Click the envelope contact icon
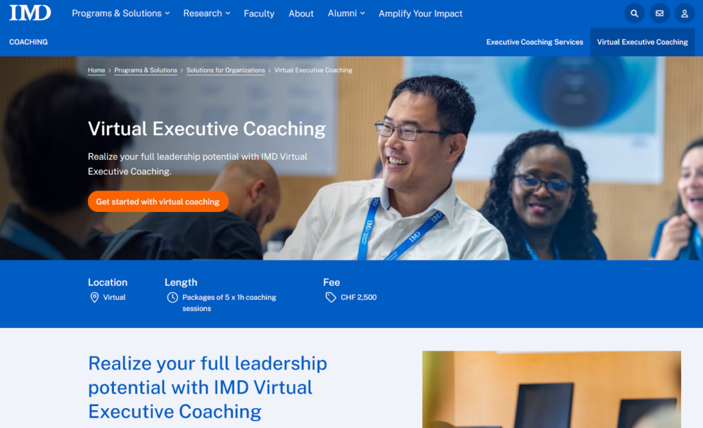The width and height of the screenshot is (703, 428). [x=660, y=14]
